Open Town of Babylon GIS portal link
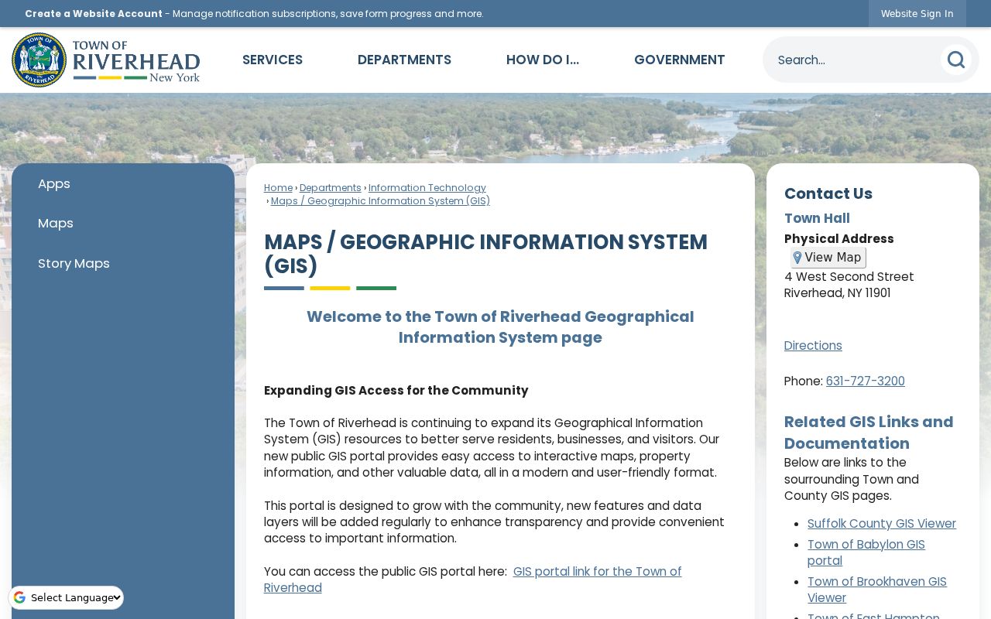Viewport: 991px width, 619px height. click(x=866, y=552)
